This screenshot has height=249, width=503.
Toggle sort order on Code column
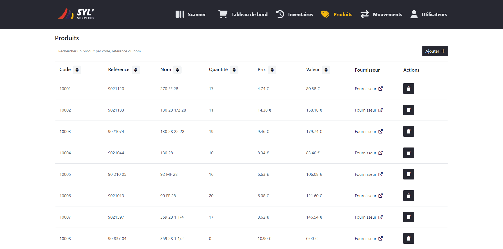coord(77,70)
